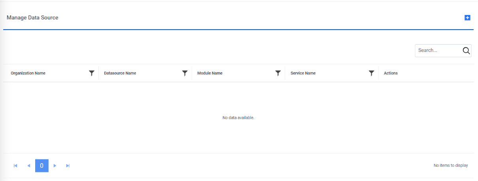The height and width of the screenshot is (181, 478).
Task: Click the Manage Data Source title
Action: coord(32,18)
